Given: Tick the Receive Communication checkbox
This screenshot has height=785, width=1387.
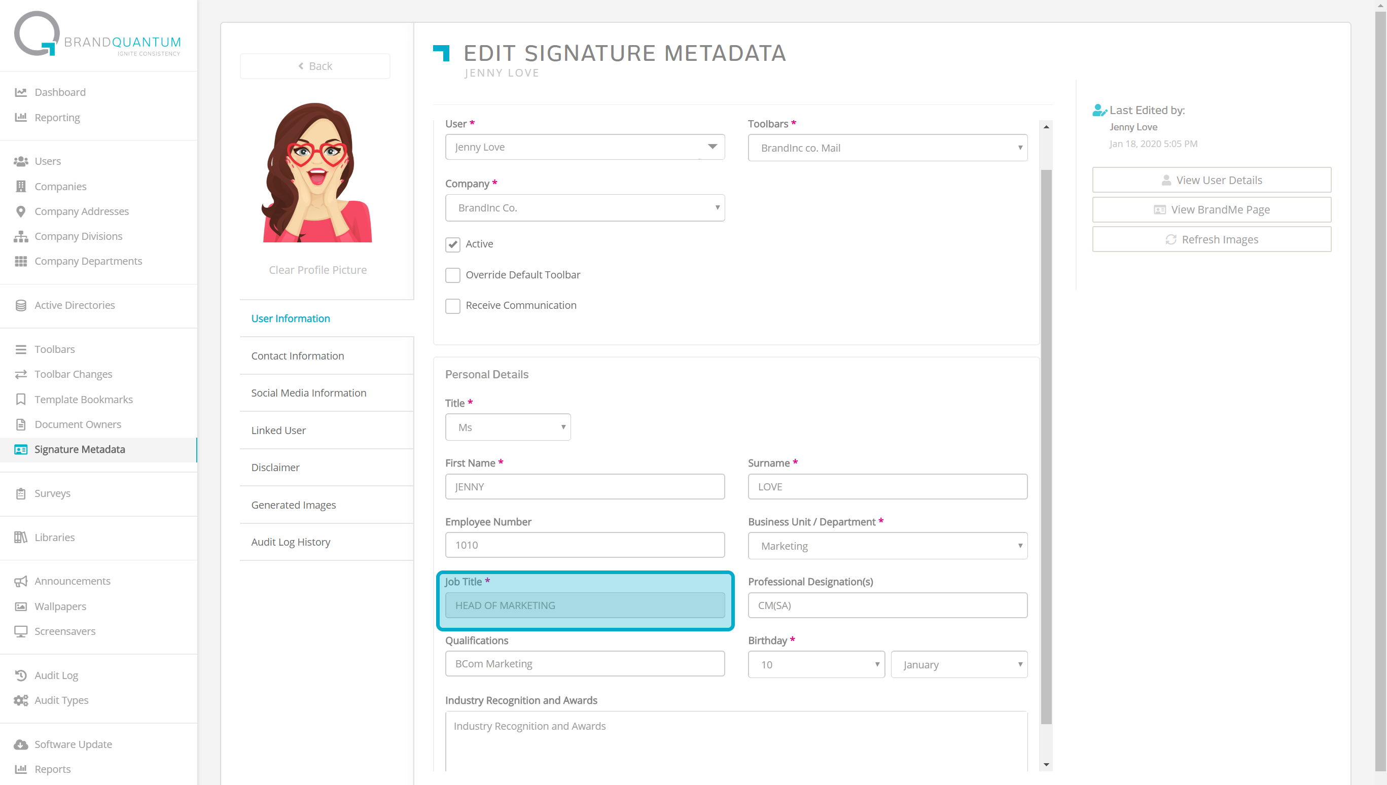Looking at the screenshot, I should tap(452, 306).
